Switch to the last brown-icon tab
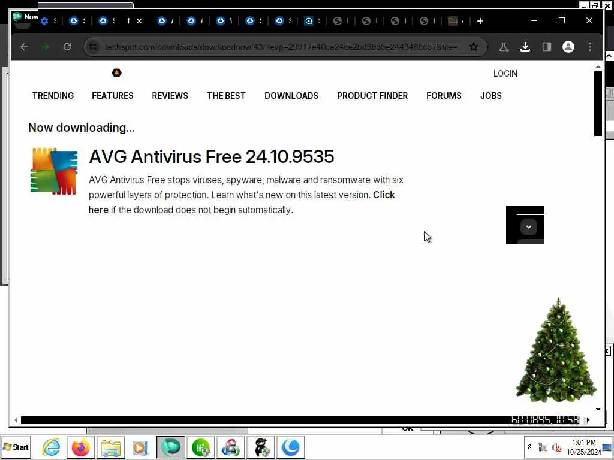 [x=453, y=21]
